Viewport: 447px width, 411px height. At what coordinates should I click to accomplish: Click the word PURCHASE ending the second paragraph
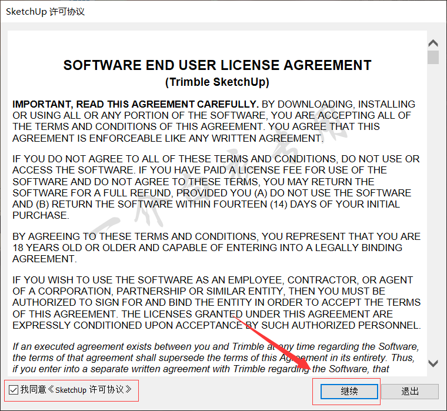(x=40, y=215)
